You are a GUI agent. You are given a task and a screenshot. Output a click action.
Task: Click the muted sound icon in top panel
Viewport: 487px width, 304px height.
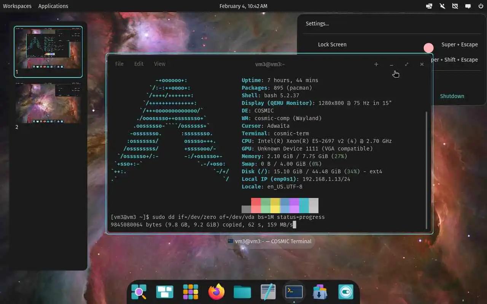tap(442, 6)
